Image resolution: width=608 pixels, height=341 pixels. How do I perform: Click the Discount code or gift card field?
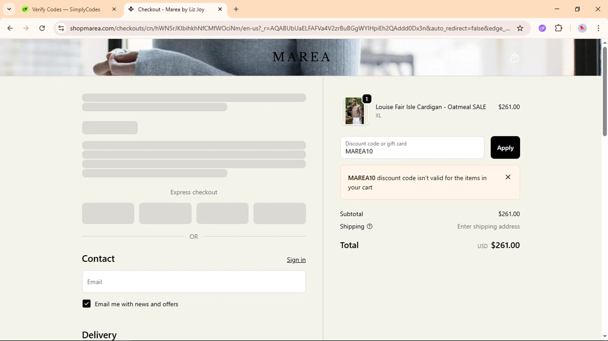pyautogui.click(x=412, y=148)
